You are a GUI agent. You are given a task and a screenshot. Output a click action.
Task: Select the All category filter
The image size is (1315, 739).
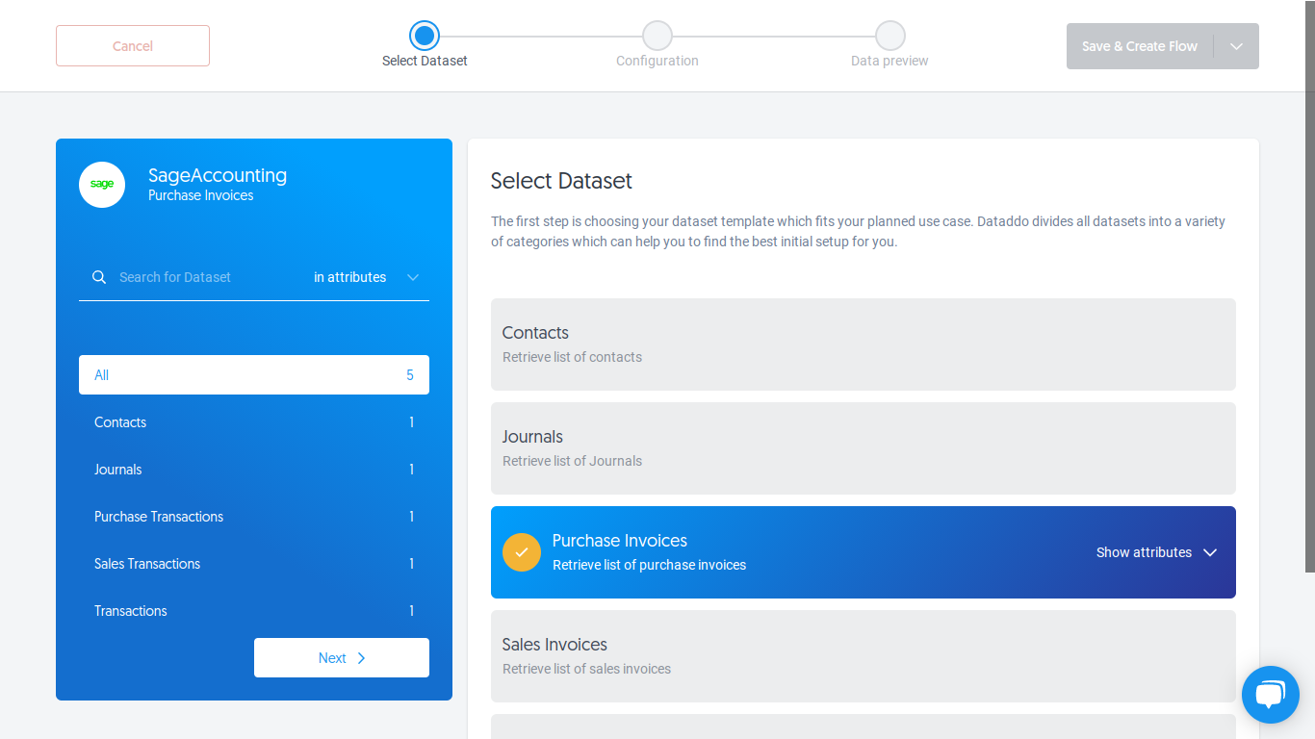(x=254, y=375)
